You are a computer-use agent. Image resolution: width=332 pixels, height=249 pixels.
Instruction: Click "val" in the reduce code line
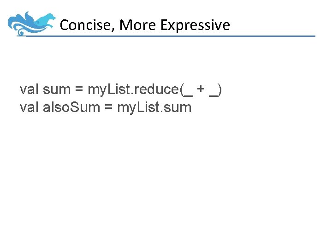[x=30, y=90]
